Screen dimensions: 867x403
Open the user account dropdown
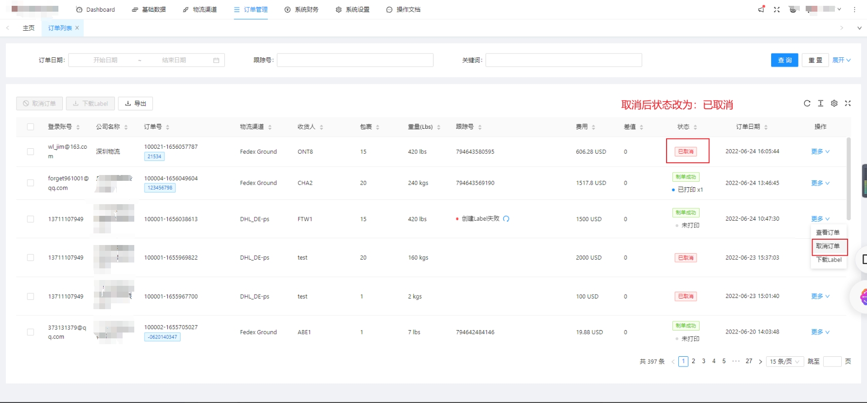(824, 9)
